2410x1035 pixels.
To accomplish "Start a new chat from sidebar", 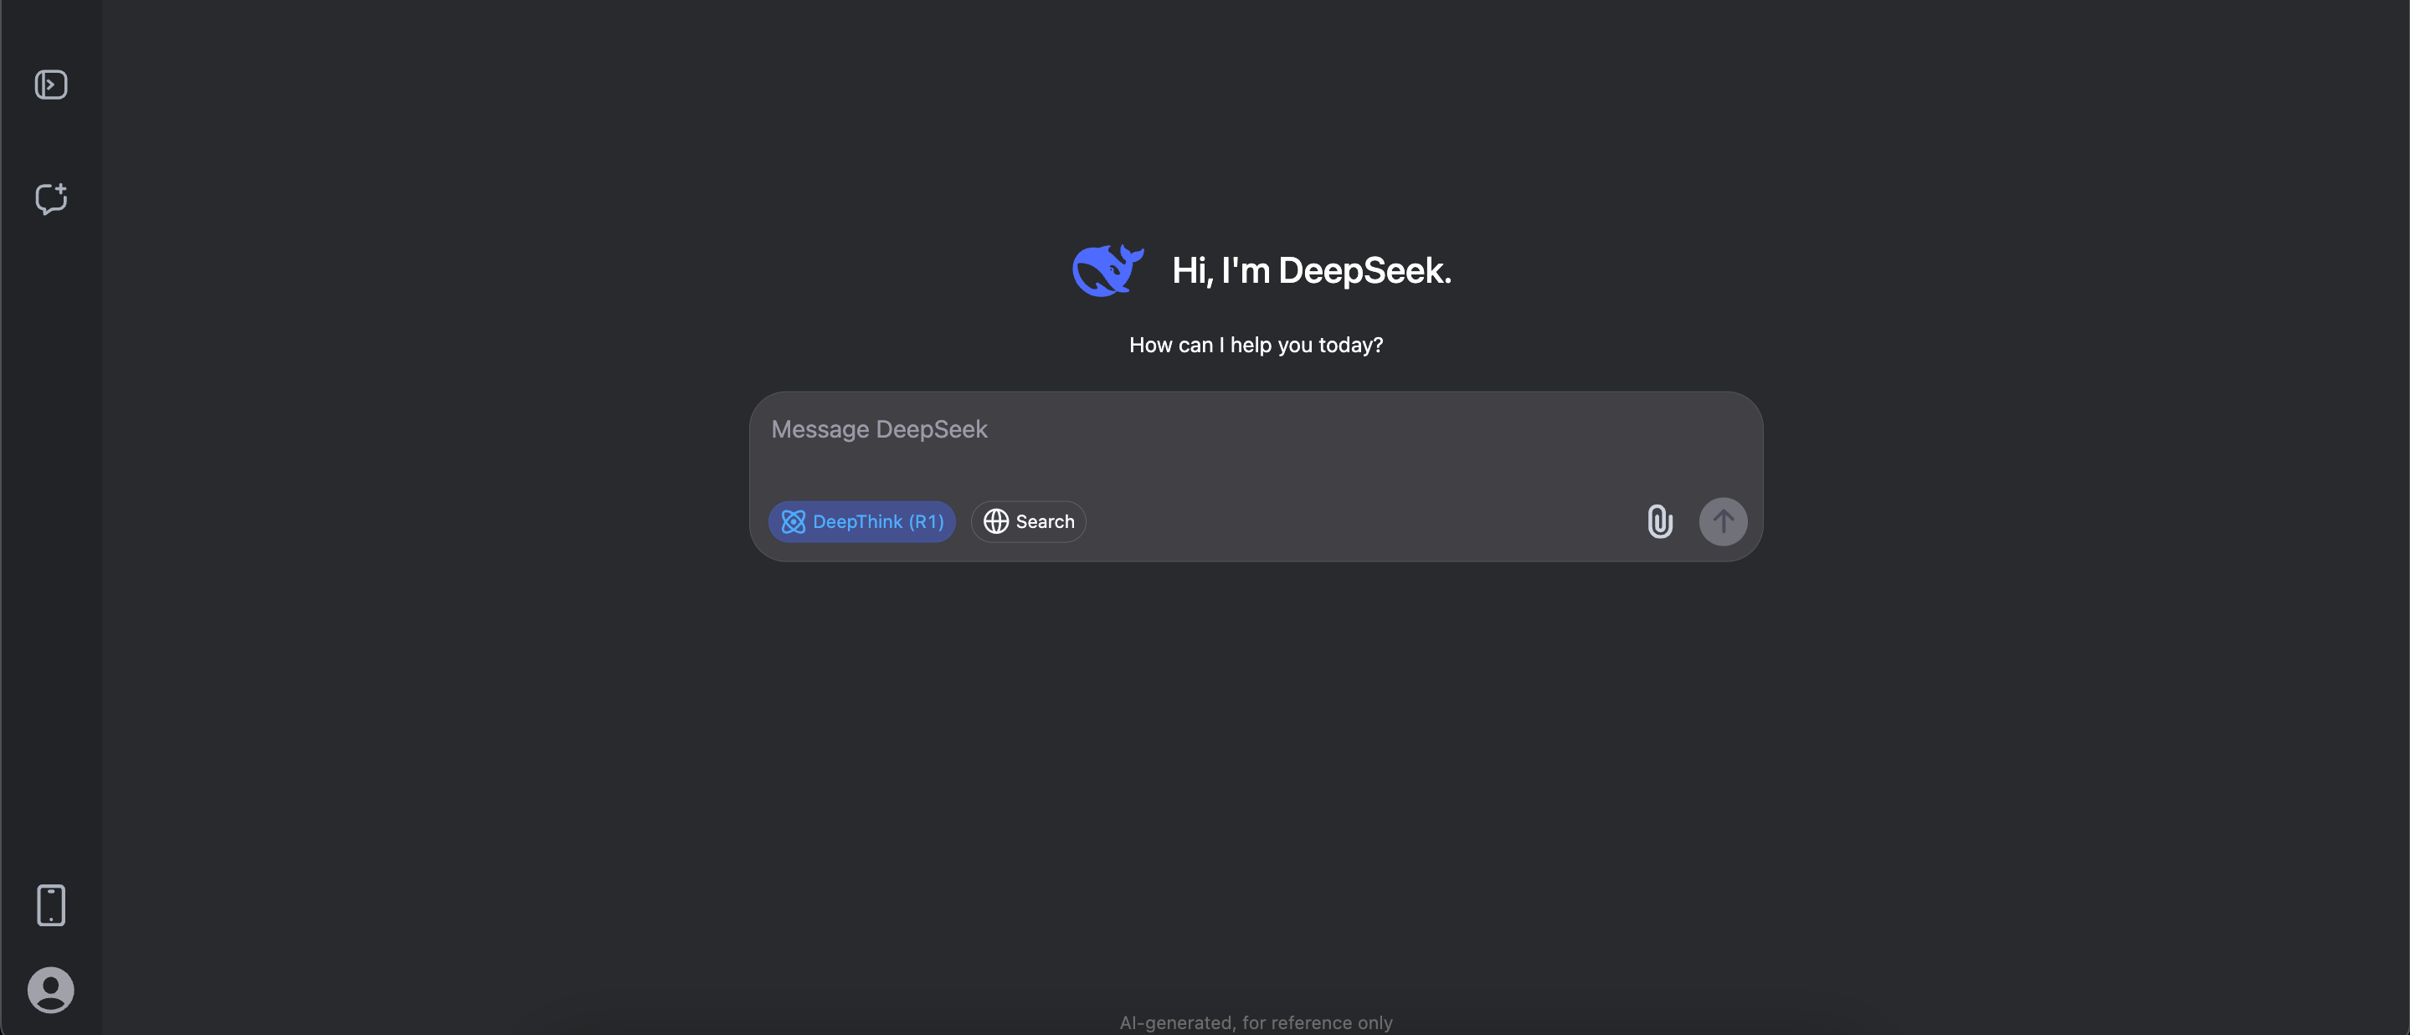I will 50,198.
